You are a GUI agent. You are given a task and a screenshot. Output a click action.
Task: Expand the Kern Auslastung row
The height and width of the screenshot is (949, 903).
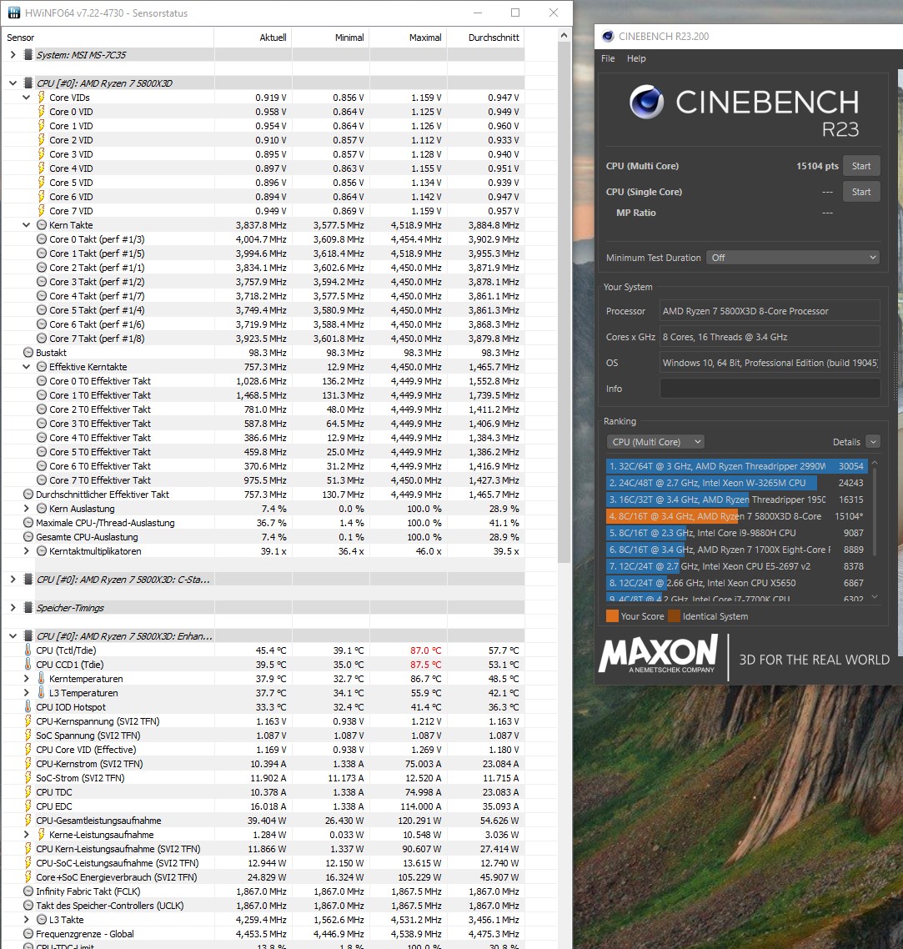26,509
